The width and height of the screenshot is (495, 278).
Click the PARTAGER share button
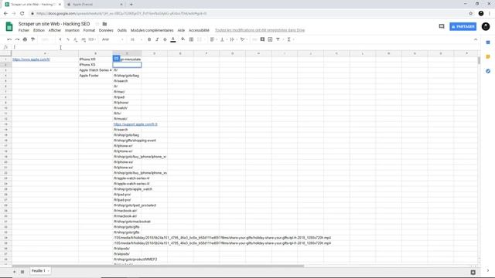(463, 26)
